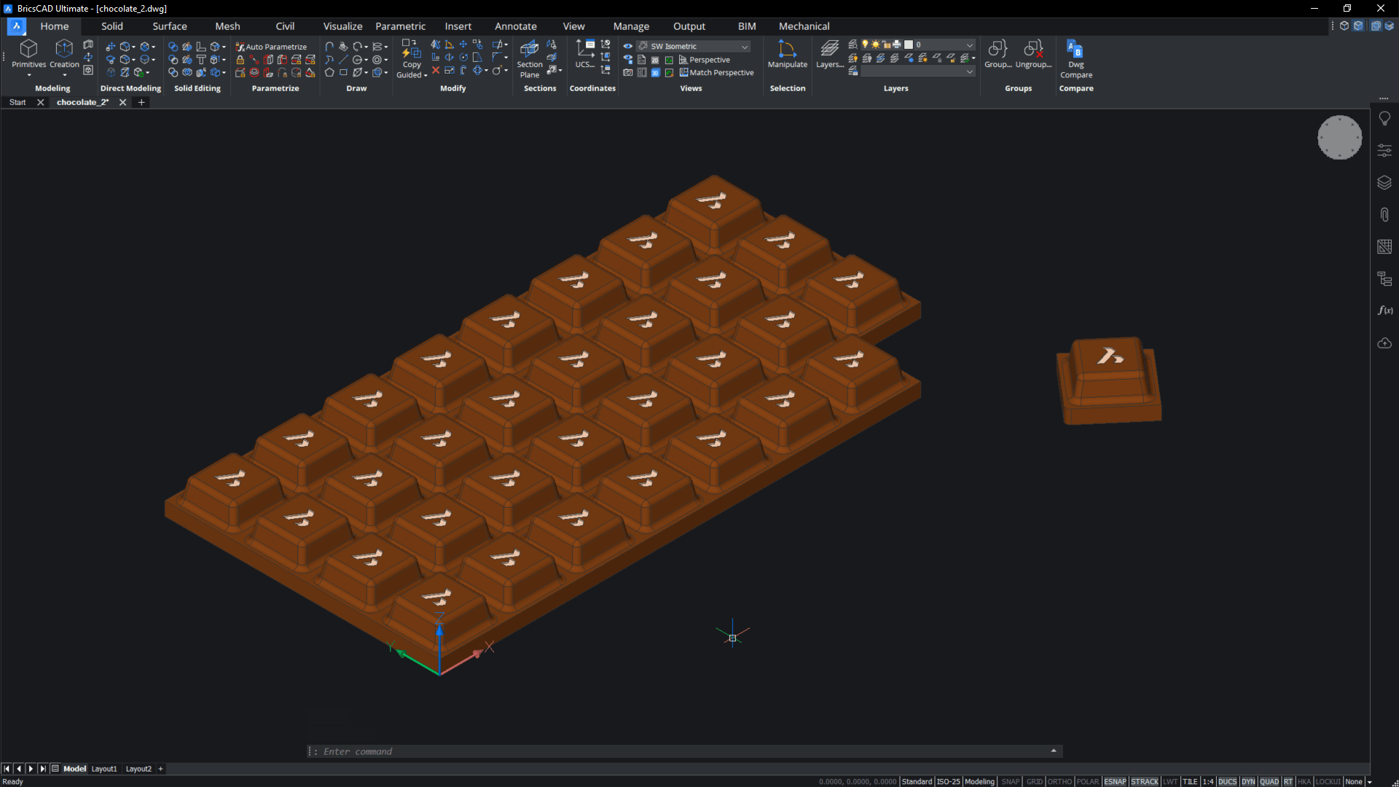Toggle GRID mode on
The image size is (1399, 787).
point(1034,781)
